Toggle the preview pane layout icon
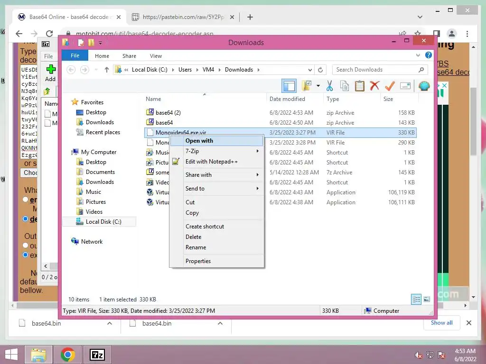Image resolution: width=486 pixels, height=364 pixels. pos(289,86)
